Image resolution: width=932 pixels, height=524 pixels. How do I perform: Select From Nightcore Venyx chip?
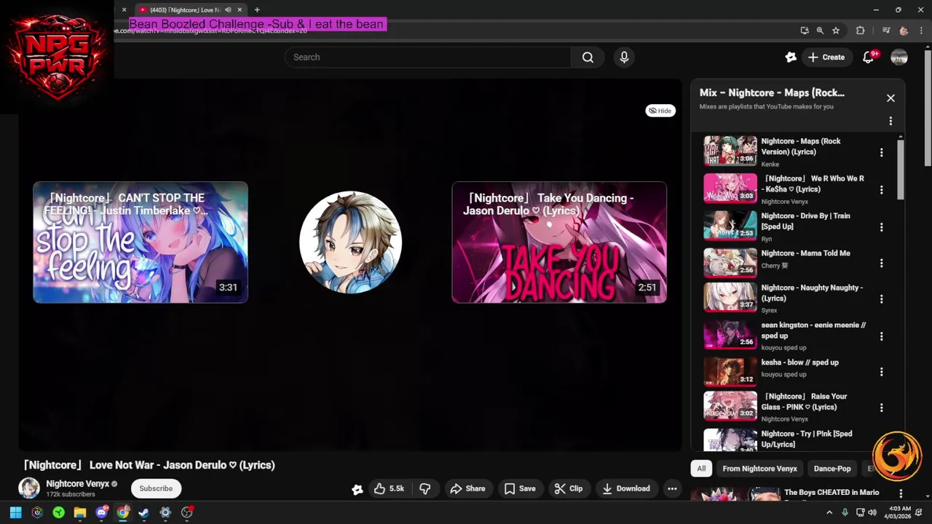(759, 469)
